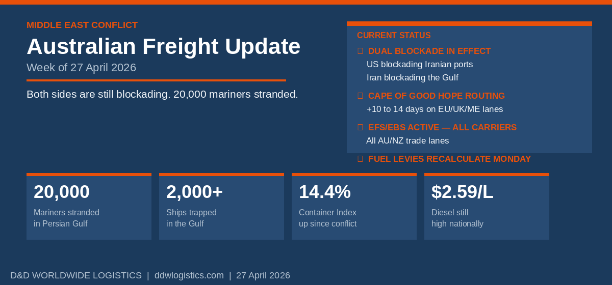Click the Week of 27 April 2026 subtitle
This screenshot has width=612, height=285.
(81, 68)
